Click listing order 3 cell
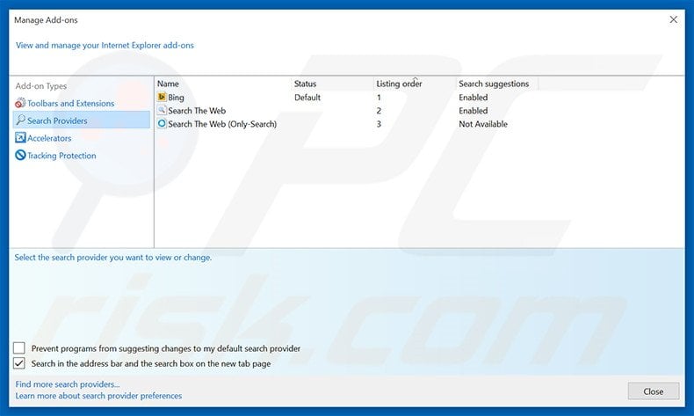The height and width of the screenshot is (416, 694). click(x=379, y=124)
